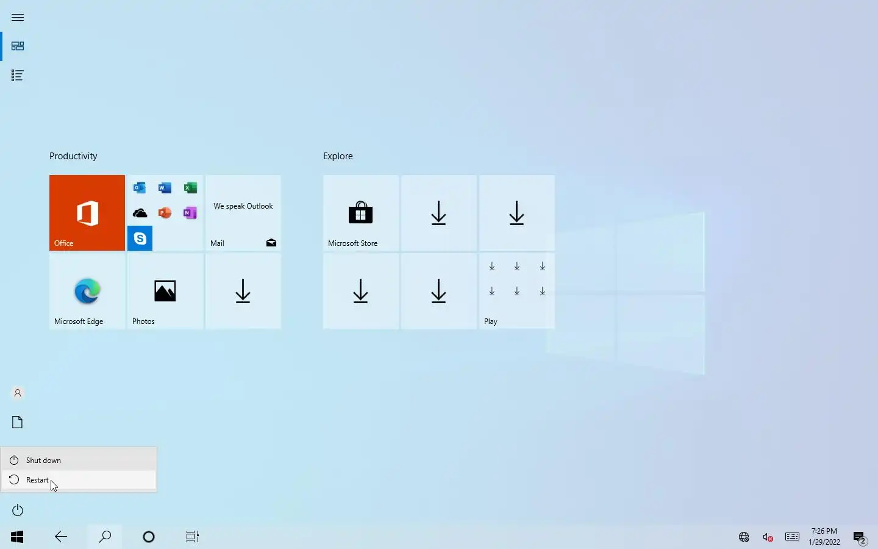This screenshot has width=878, height=549.
Task: Open user account icon in Start sidebar
Action: (x=18, y=393)
